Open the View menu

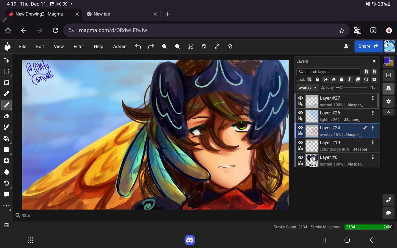coord(59,47)
